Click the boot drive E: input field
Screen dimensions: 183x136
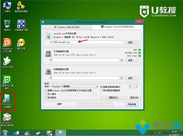85,60
